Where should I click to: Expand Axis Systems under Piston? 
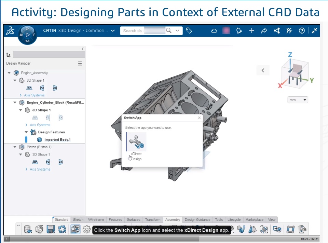[x=26, y=169]
